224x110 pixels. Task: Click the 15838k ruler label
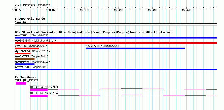tap(51, 10)
